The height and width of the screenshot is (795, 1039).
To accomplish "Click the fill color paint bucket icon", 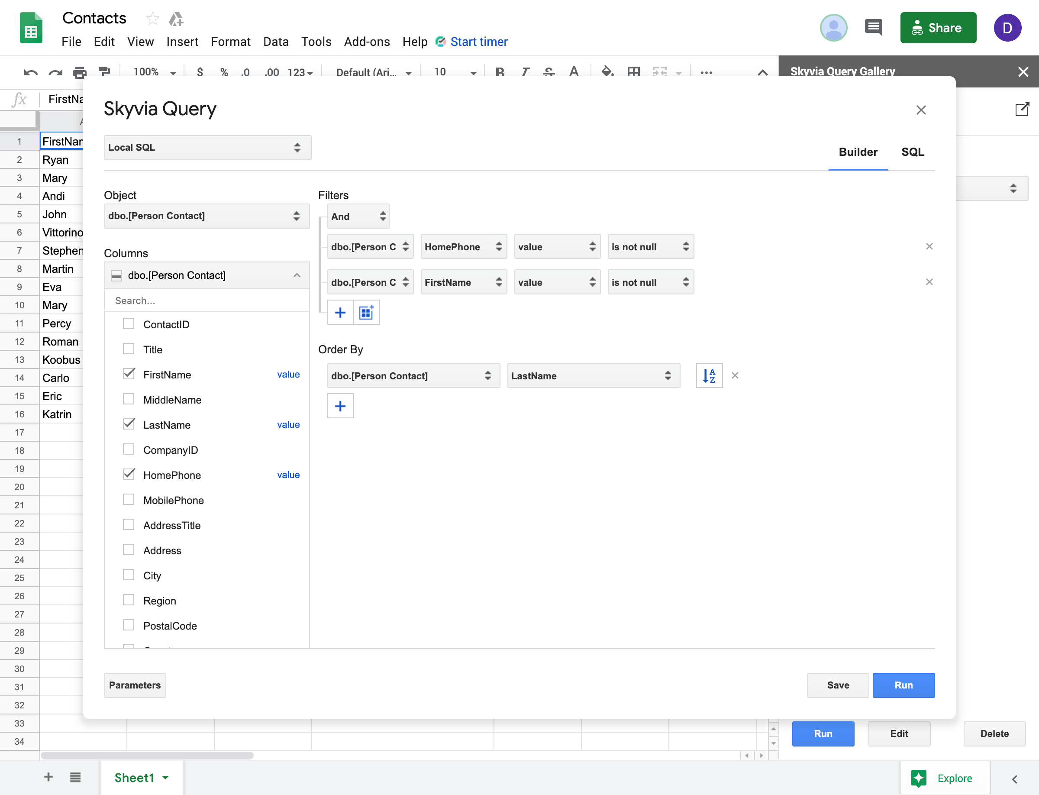I will [607, 72].
